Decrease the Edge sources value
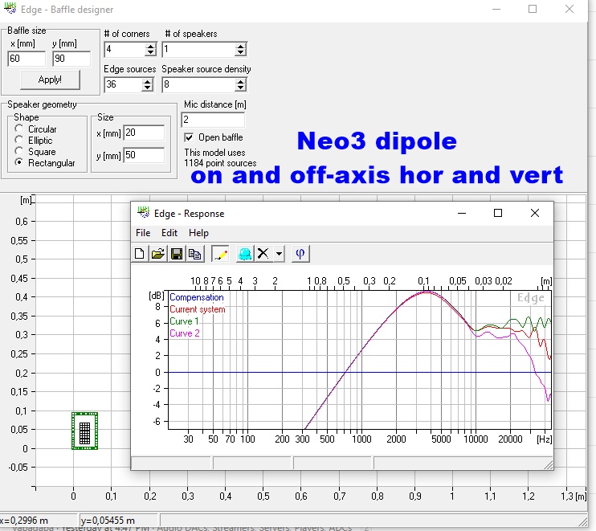 (x=148, y=88)
